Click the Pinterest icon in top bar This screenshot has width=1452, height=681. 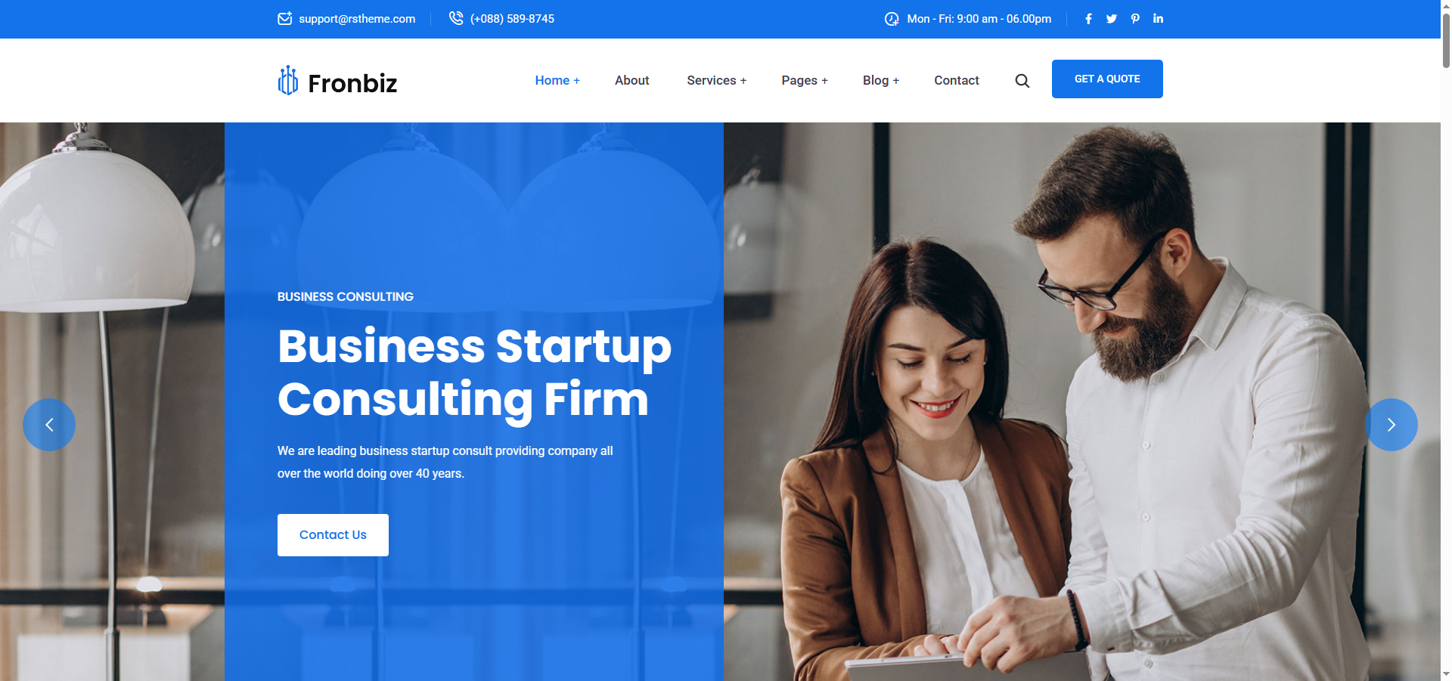coord(1135,19)
